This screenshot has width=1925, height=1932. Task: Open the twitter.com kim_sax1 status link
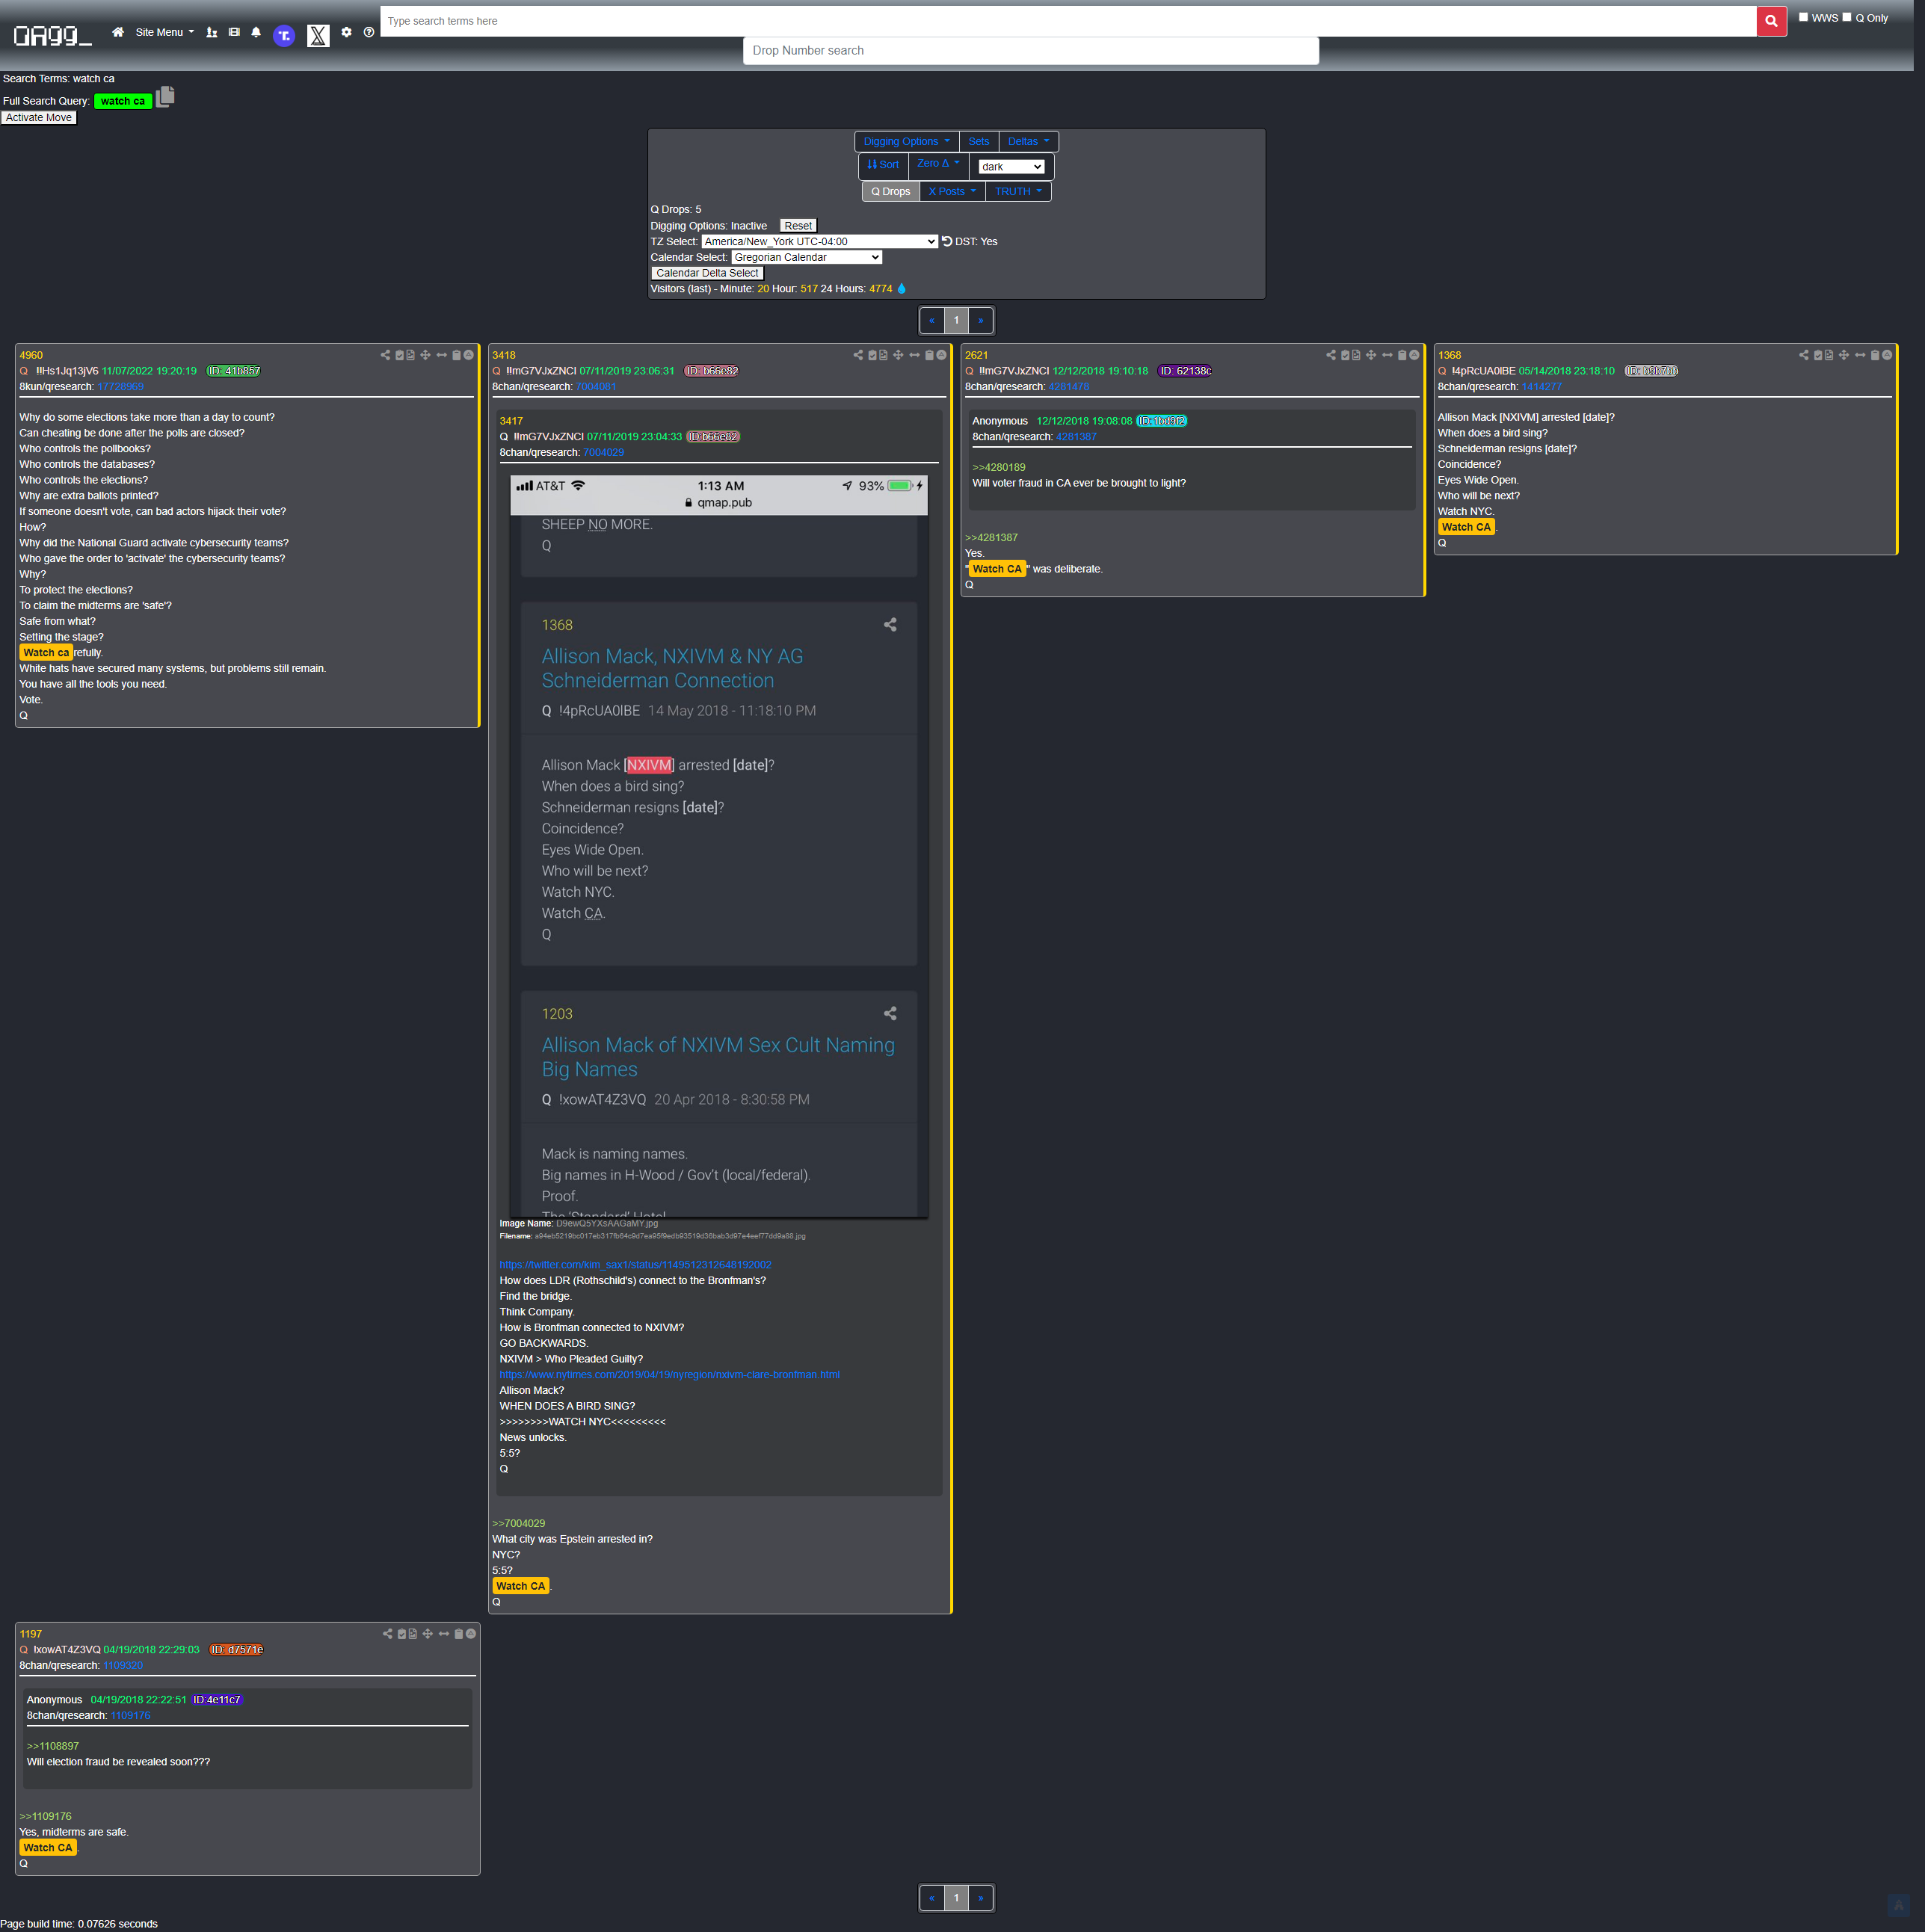coord(635,1265)
